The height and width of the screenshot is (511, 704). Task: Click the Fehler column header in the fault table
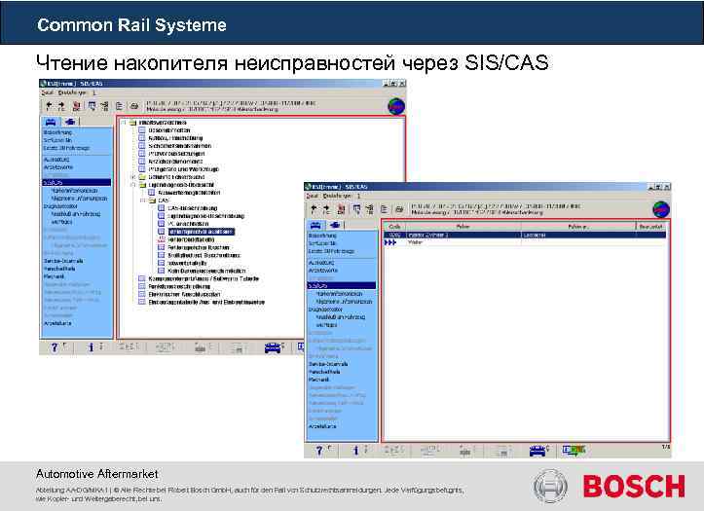click(x=463, y=227)
